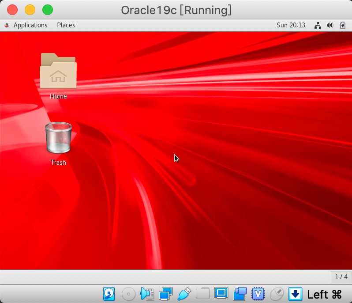The image size is (352, 303).
Task: Click the virtual display monitor icon
Action: click(221, 293)
